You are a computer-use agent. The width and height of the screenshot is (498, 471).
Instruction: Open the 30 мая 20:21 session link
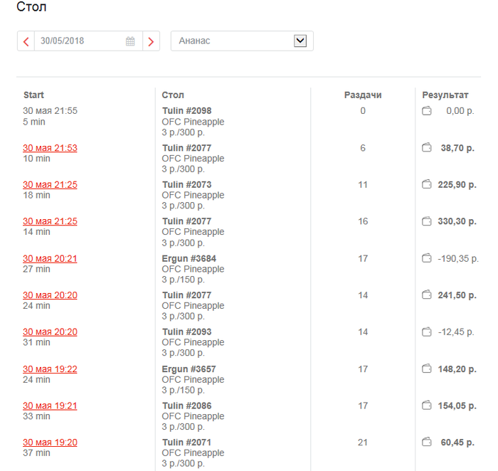[50, 258]
